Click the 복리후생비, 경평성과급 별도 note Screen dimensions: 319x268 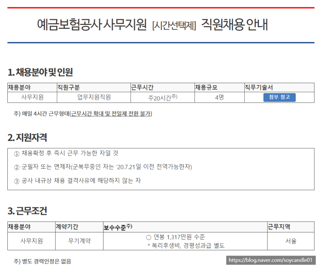pyautogui.click(x=186, y=246)
